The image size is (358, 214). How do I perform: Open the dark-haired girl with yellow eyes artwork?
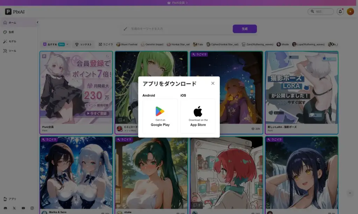301,173
